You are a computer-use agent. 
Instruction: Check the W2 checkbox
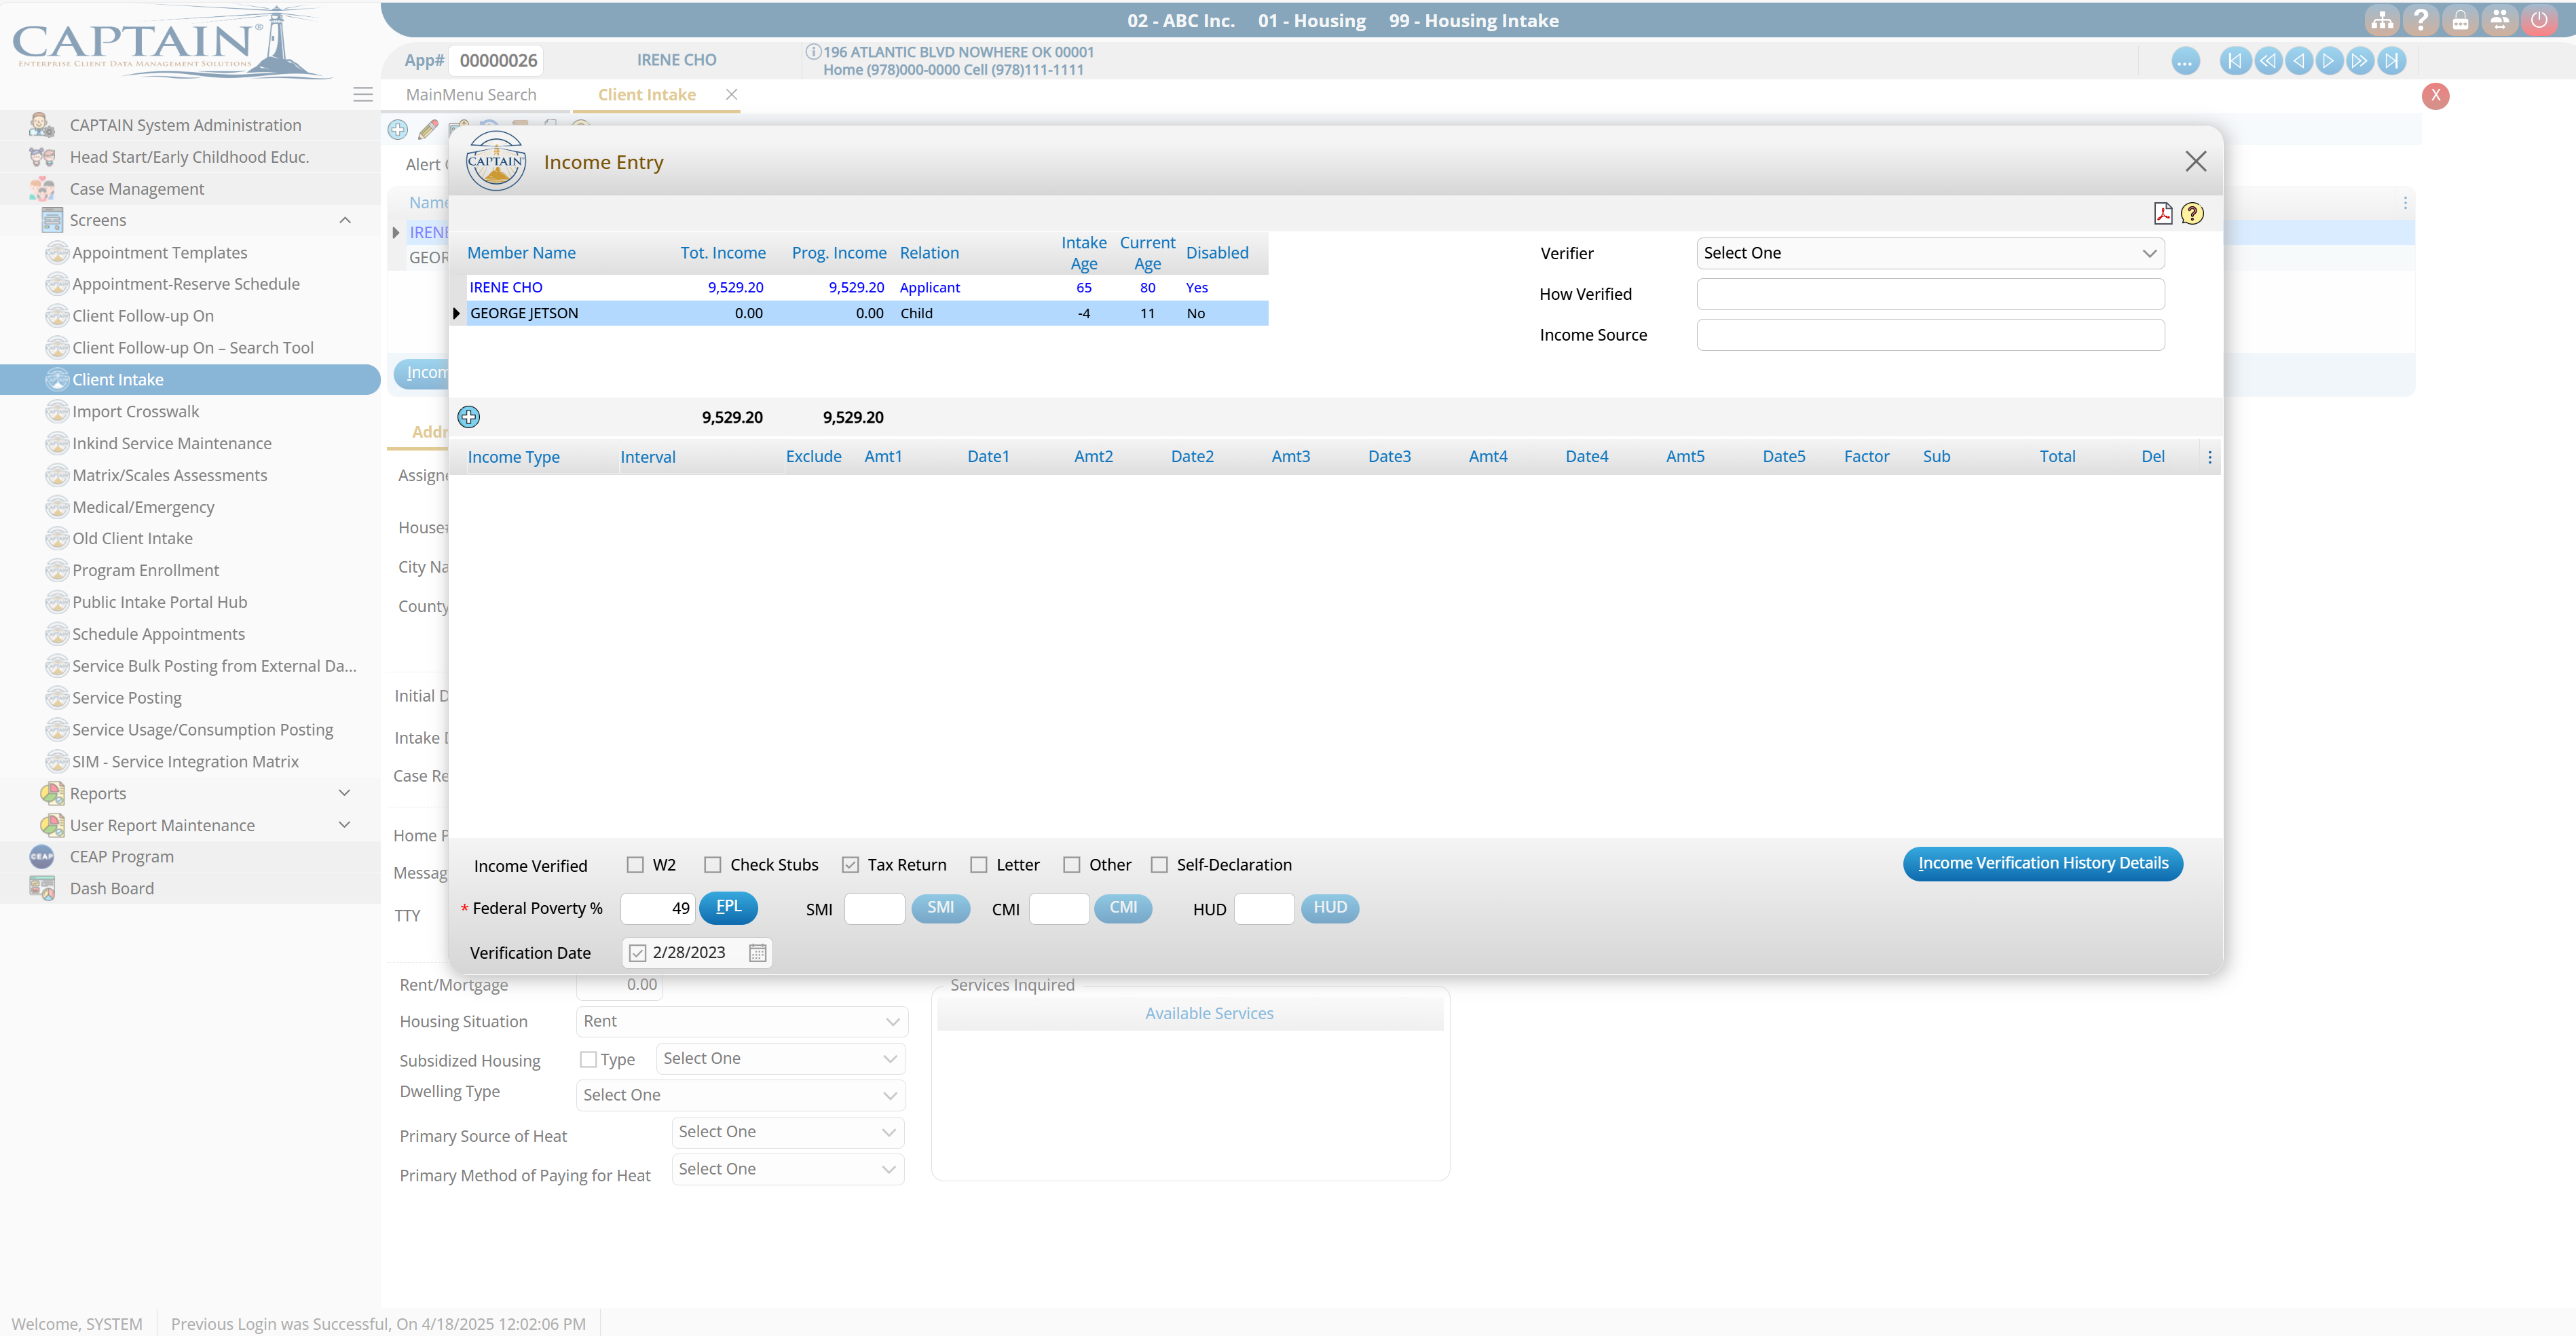(635, 864)
